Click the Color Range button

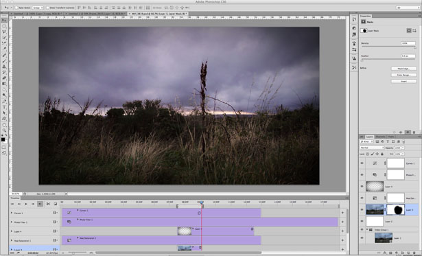[403, 75]
